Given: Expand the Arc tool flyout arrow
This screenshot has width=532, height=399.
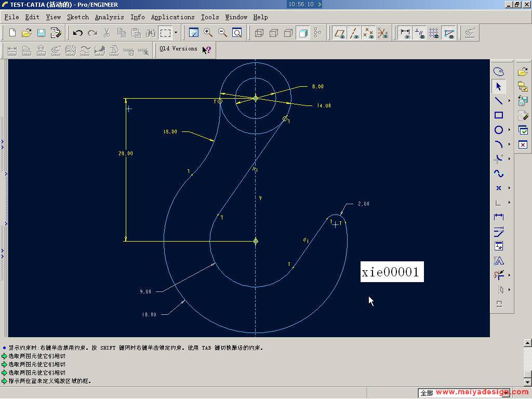Looking at the screenshot, I should point(509,144).
